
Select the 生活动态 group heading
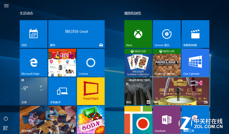click(x=26, y=13)
